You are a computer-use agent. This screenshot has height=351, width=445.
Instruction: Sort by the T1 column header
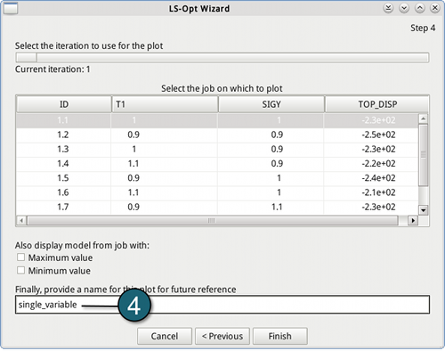point(165,104)
